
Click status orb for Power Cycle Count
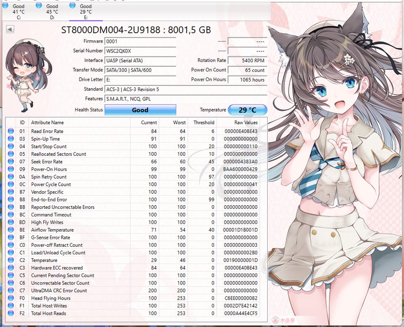click(11, 184)
